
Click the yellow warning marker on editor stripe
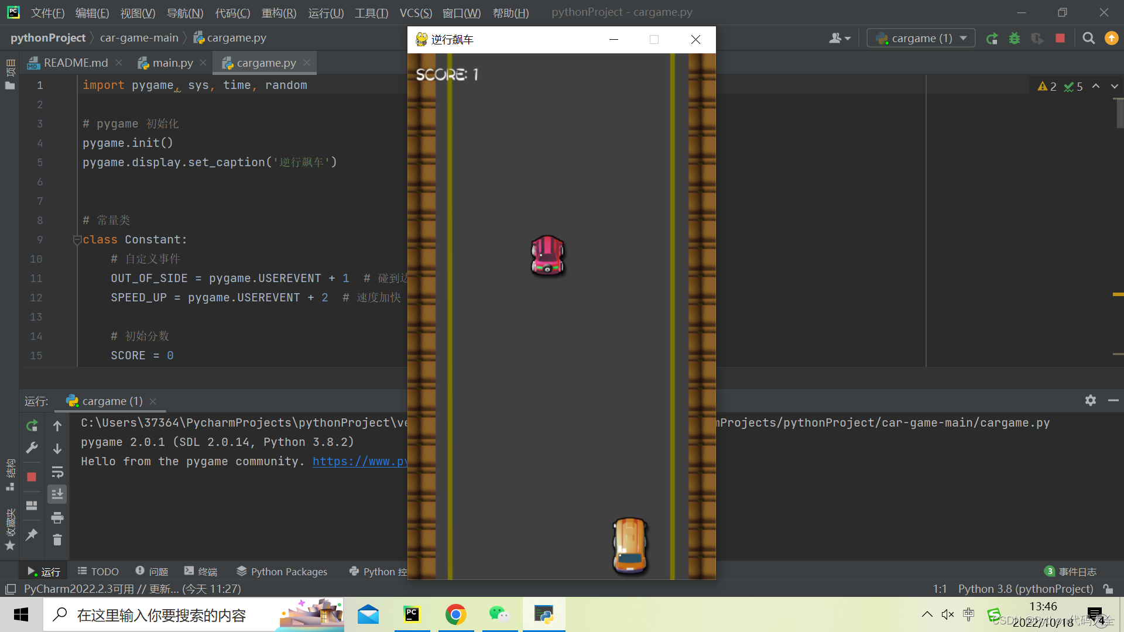1118,294
